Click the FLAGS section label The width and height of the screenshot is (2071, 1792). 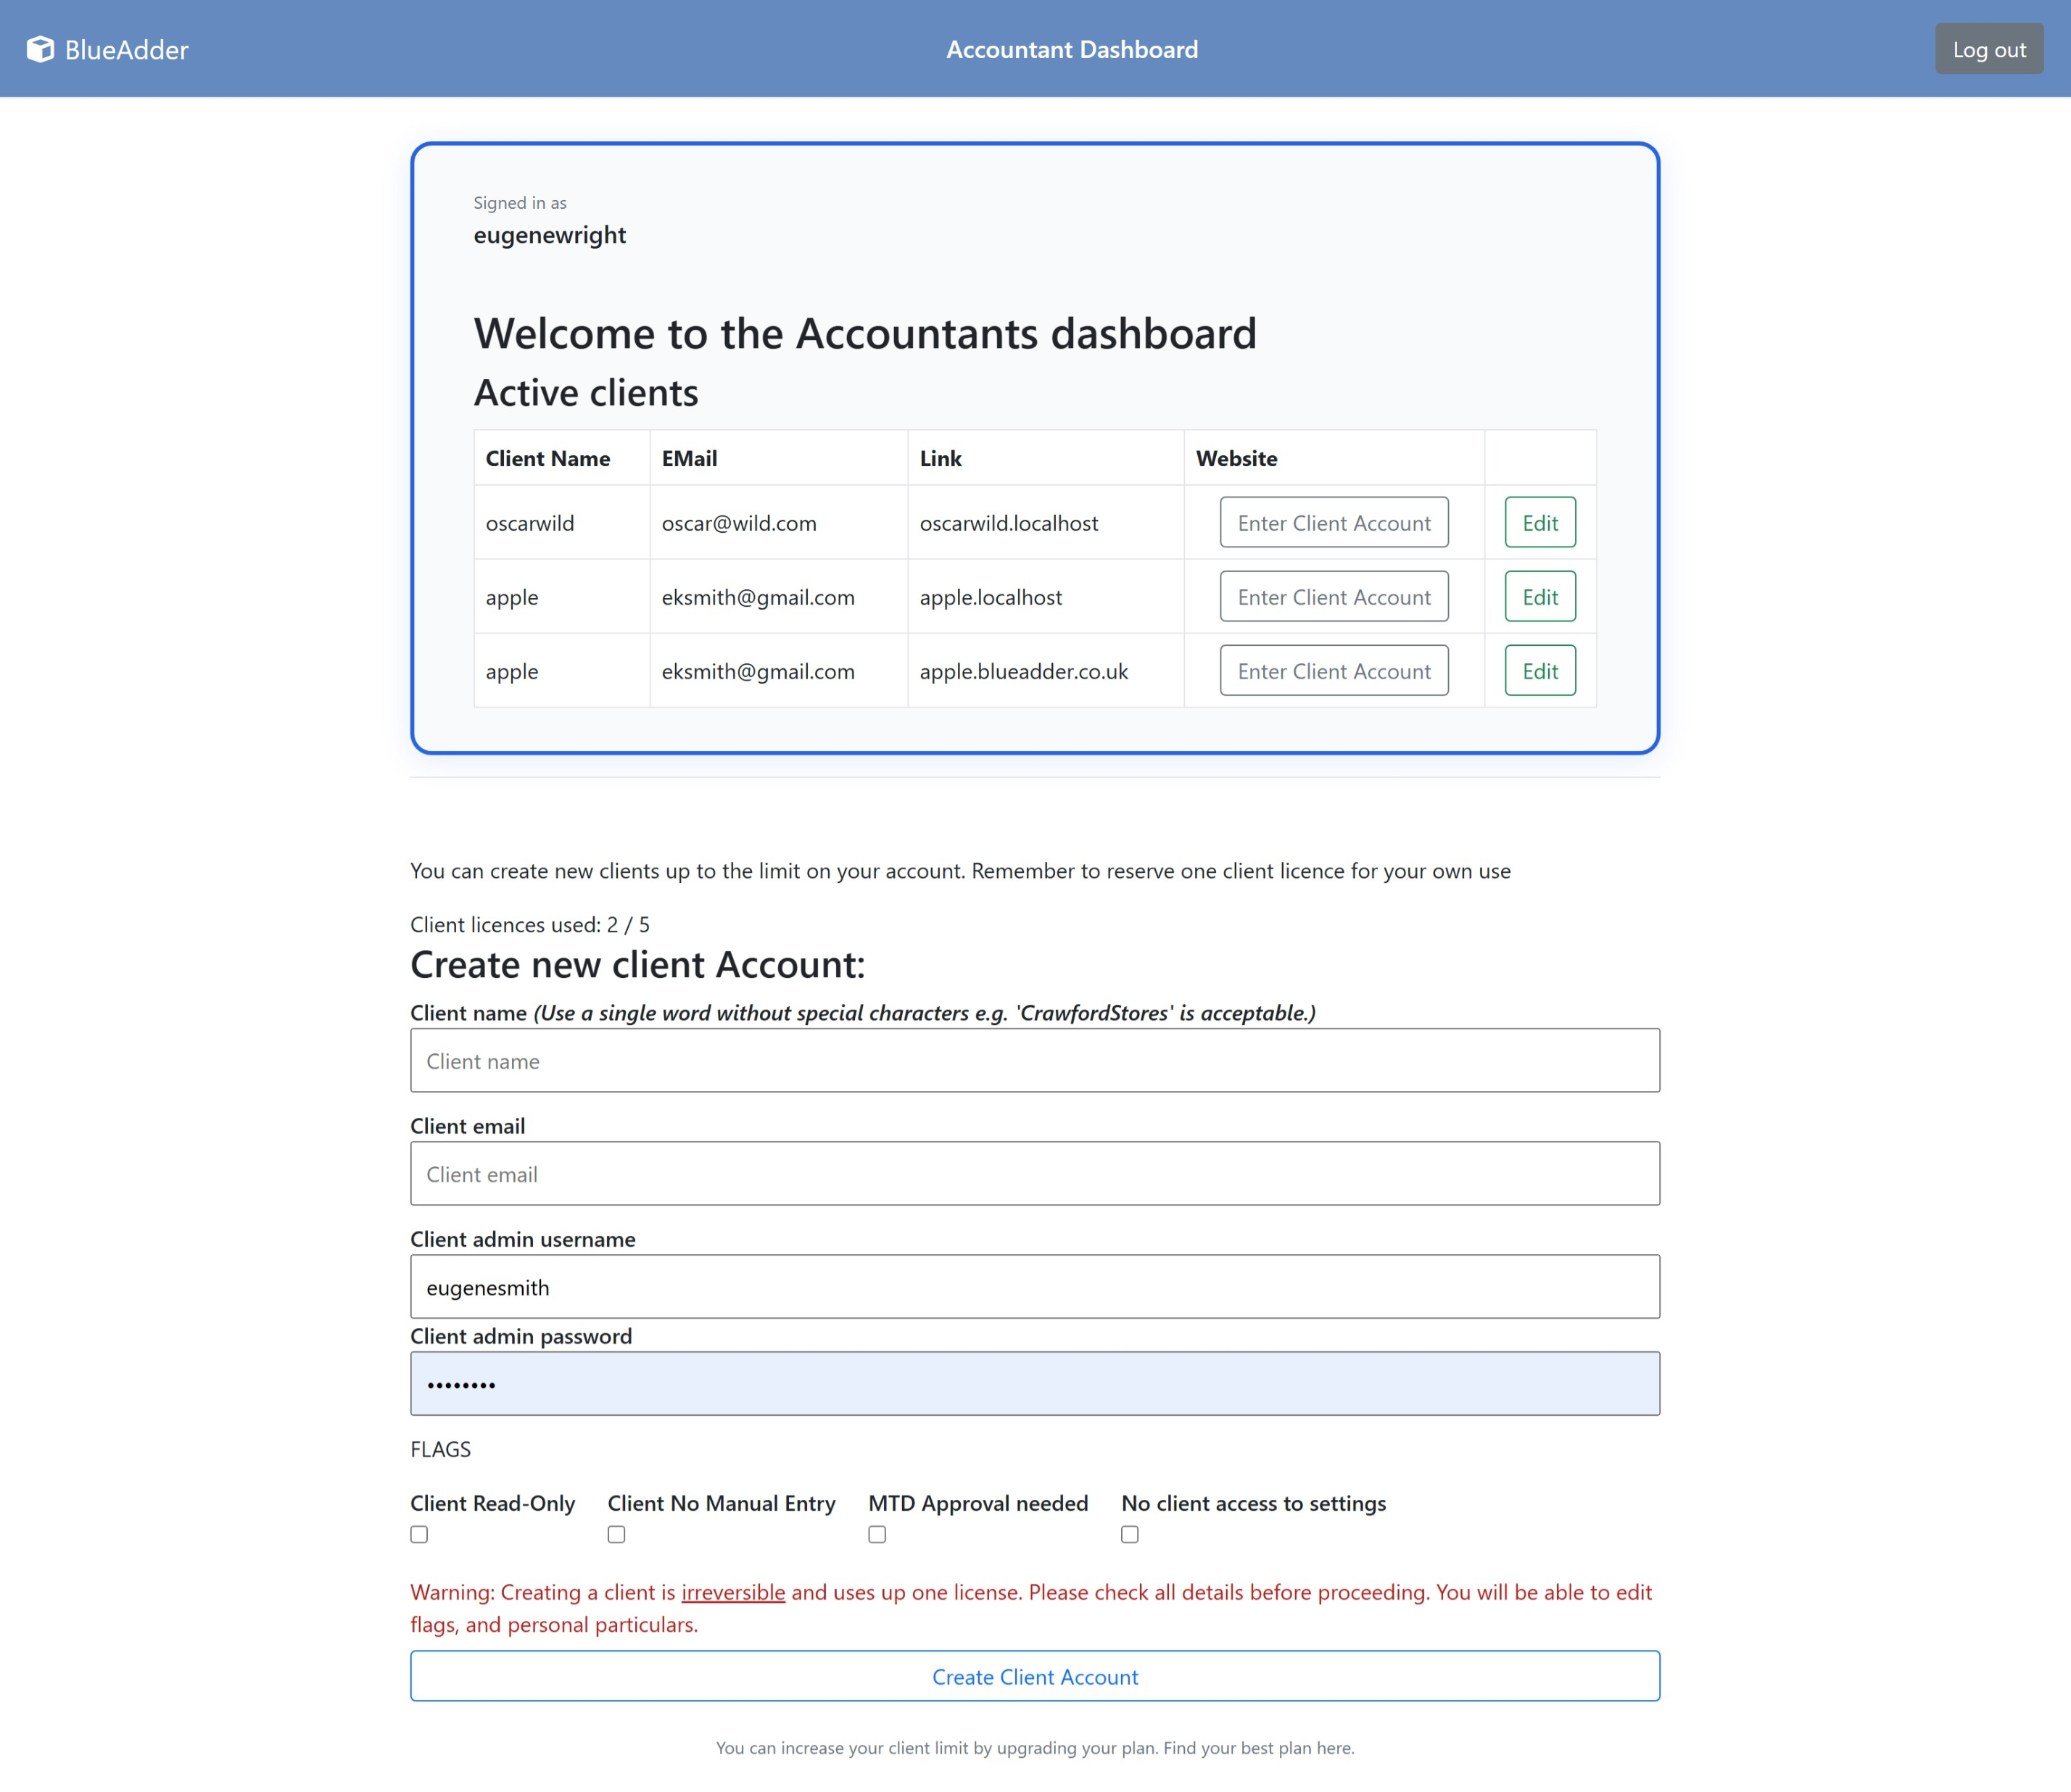point(440,1449)
